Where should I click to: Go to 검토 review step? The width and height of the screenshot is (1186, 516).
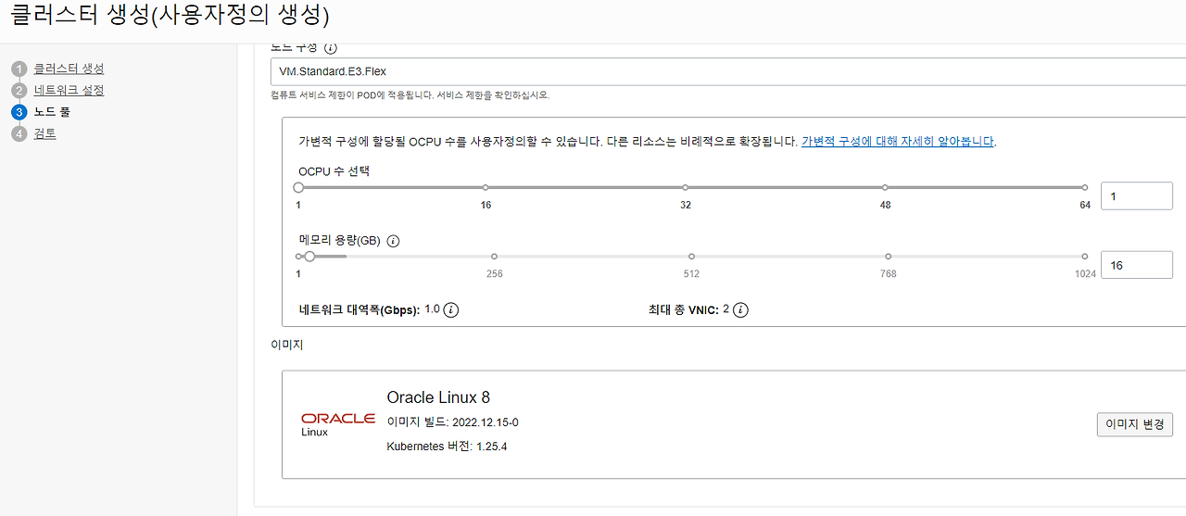(45, 134)
